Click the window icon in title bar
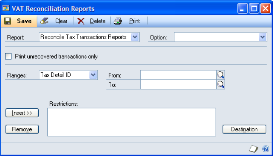 (x=6, y=8)
